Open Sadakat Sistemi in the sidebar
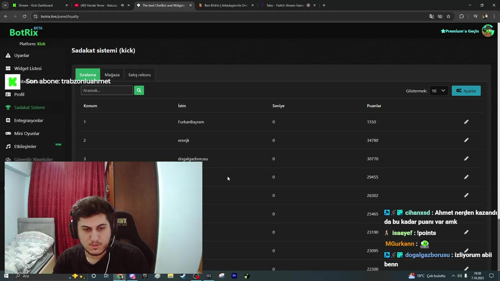The width and height of the screenshot is (500, 281). (x=29, y=107)
